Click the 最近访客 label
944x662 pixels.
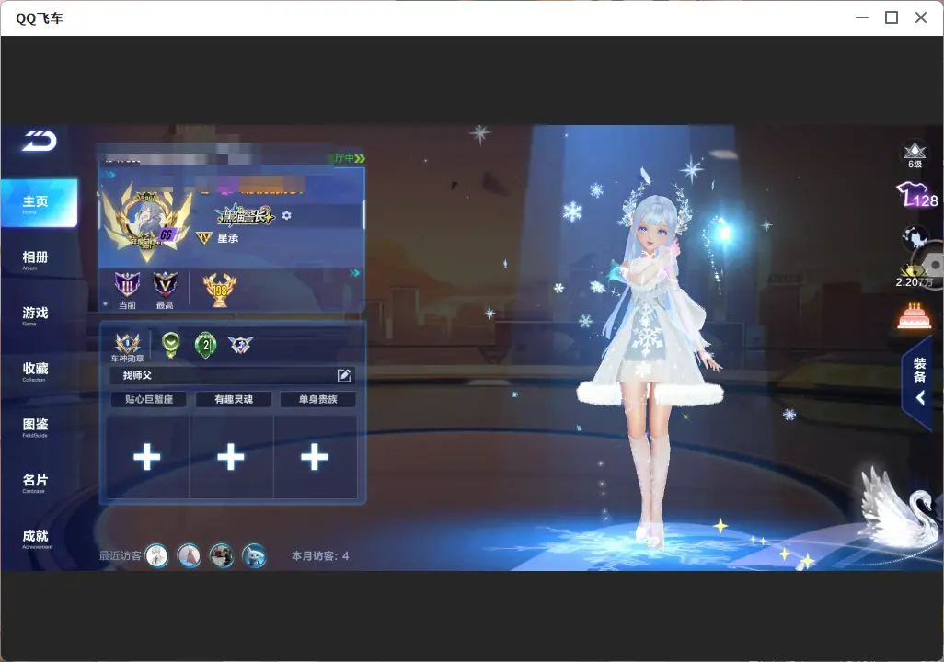pyautogui.click(x=121, y=556)
